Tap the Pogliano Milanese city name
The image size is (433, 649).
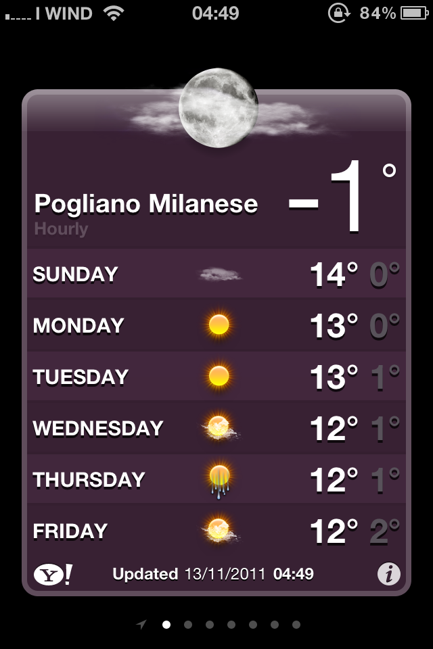146,204
